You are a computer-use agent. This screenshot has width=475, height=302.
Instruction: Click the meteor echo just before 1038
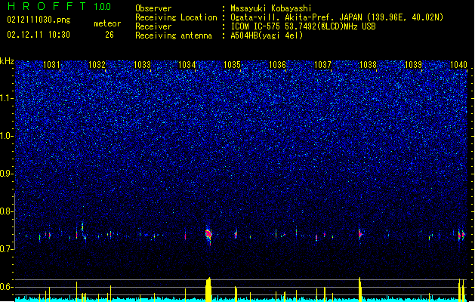(360, 233)
